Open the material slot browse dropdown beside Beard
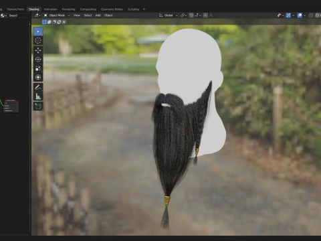 pyautogui.click(x=3, y=15)
